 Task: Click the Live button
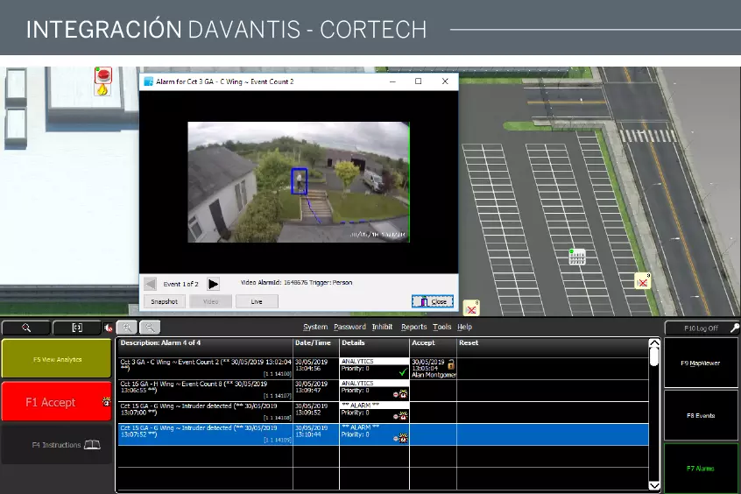(x=257, y=301)
